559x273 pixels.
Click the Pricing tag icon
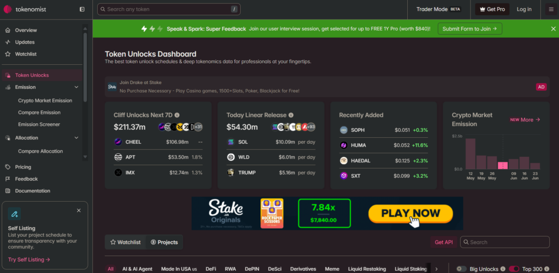coord(8,167)
